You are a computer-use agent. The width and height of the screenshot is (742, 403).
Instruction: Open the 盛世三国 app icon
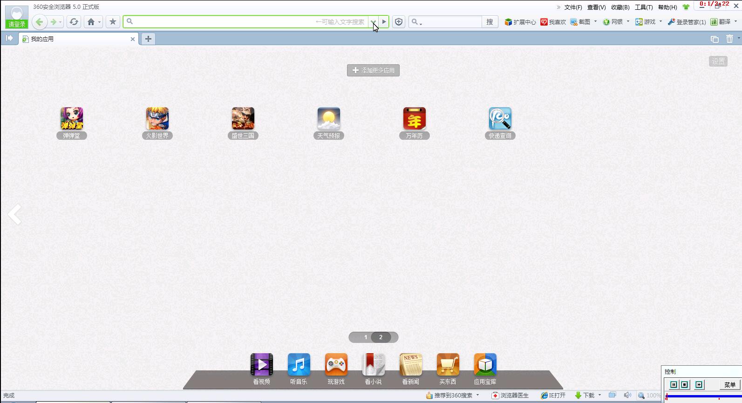pyautogui.click(x=243, y=118)
